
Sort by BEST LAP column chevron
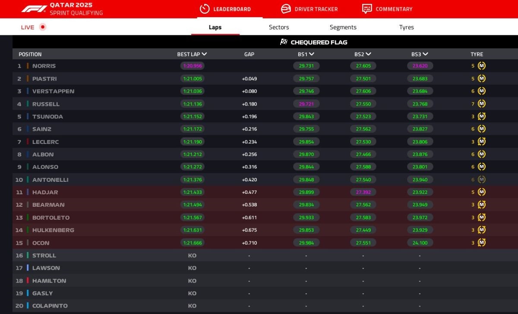[x=204, y=54]
